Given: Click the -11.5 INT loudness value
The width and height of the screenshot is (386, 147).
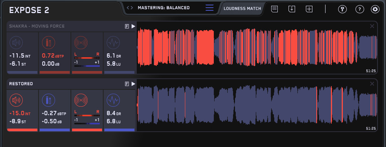Looking at the screenshot, I should 20,56.
